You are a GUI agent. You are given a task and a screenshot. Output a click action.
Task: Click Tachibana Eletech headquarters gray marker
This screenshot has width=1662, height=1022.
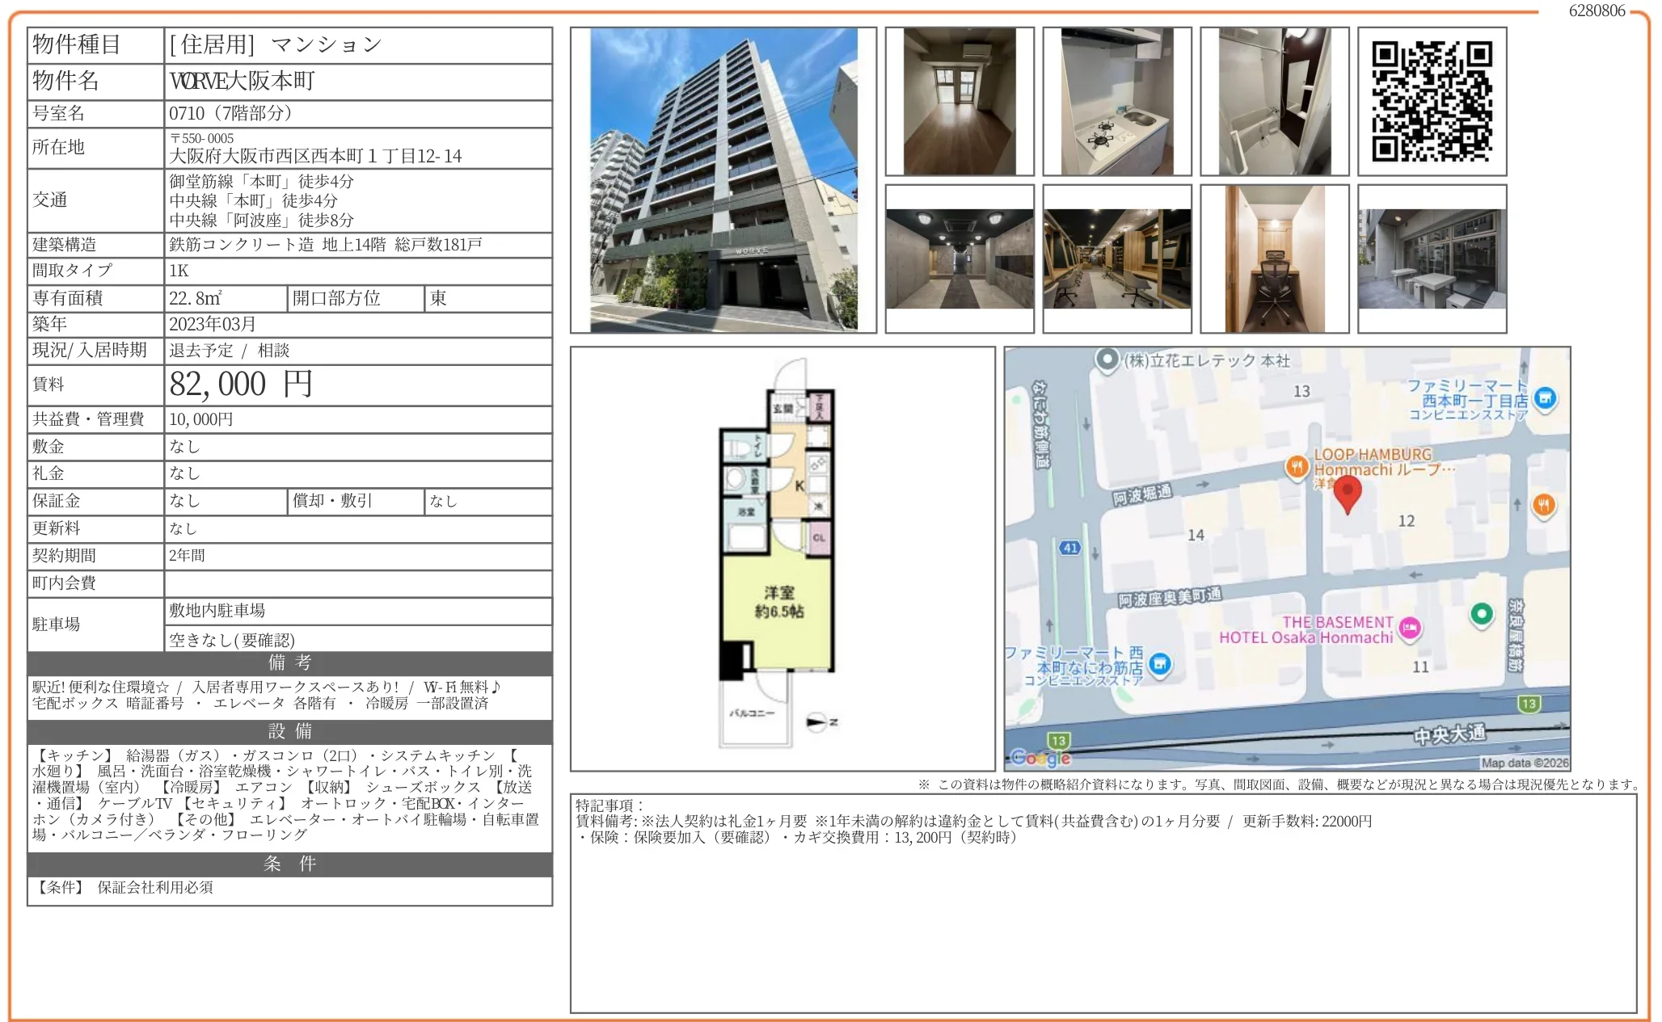pos(1107,360)
